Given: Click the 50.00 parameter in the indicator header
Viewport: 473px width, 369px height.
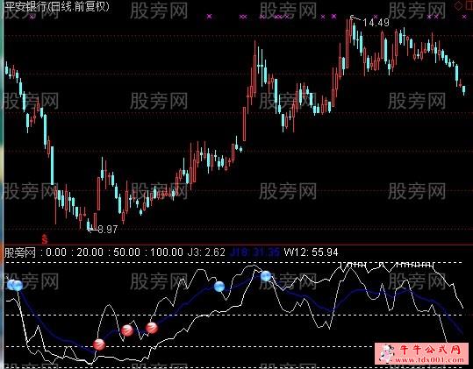Looking at the screenshot, I should coord(126,252).
